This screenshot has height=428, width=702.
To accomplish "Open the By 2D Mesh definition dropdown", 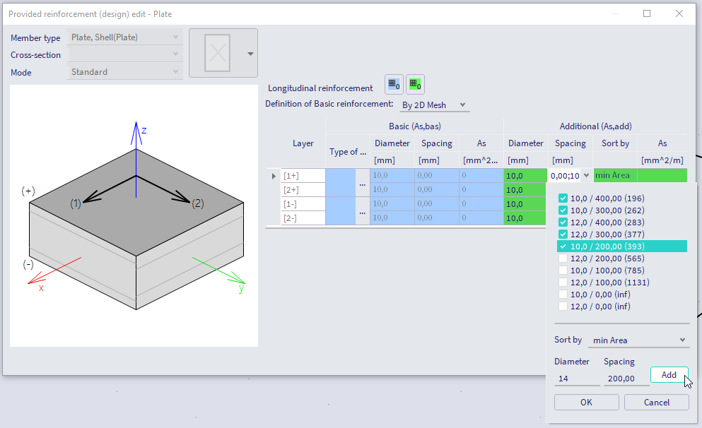I will (434, 105).
